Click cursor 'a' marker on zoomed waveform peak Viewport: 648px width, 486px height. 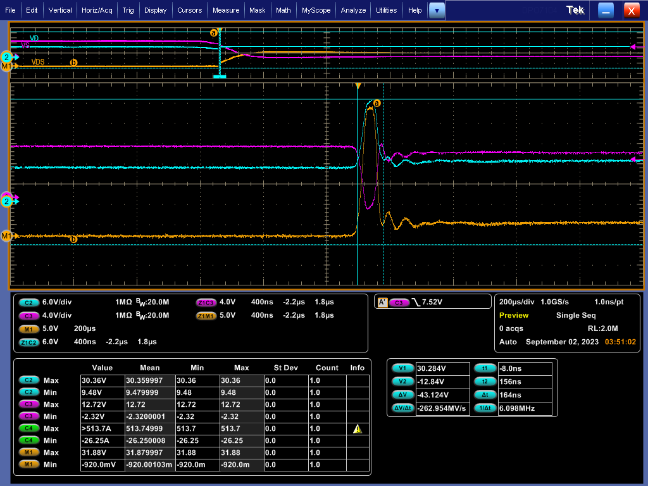[377, 103]
